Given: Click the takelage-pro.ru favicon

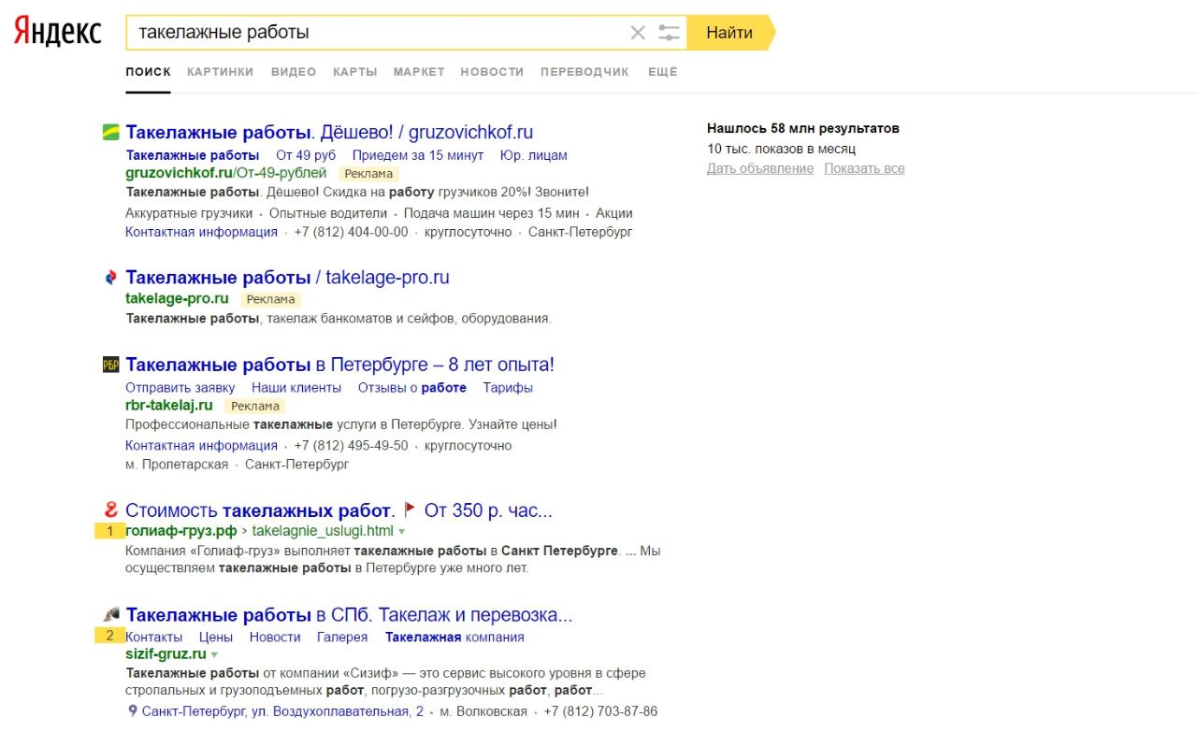Looking at the screenshot, I should click(111, 278).
